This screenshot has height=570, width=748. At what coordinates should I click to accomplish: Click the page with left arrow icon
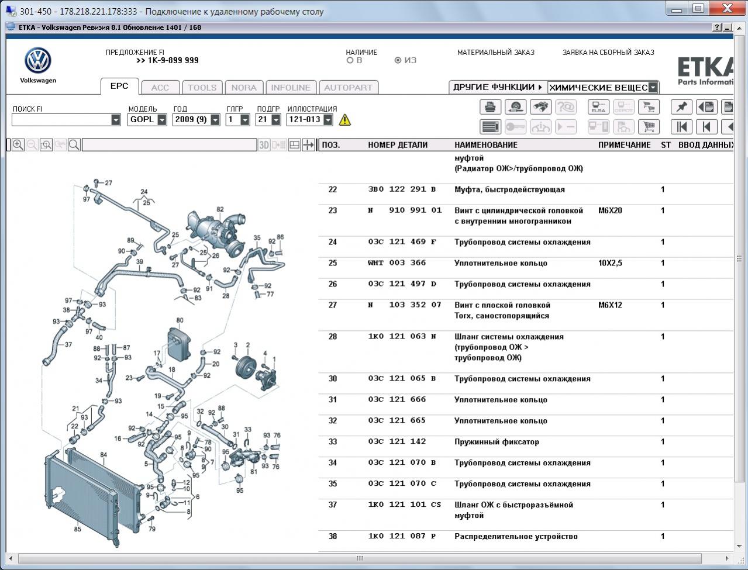[706, 107]
